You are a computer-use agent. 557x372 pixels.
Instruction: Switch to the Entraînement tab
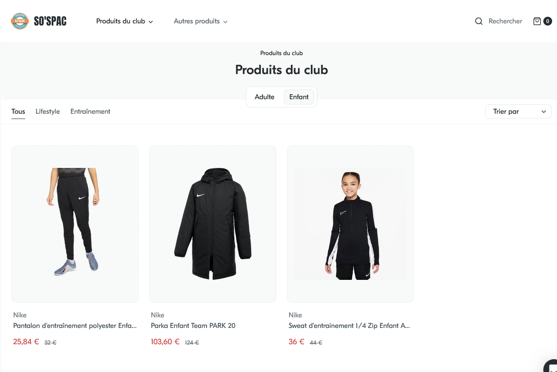(x=90, y=112)
